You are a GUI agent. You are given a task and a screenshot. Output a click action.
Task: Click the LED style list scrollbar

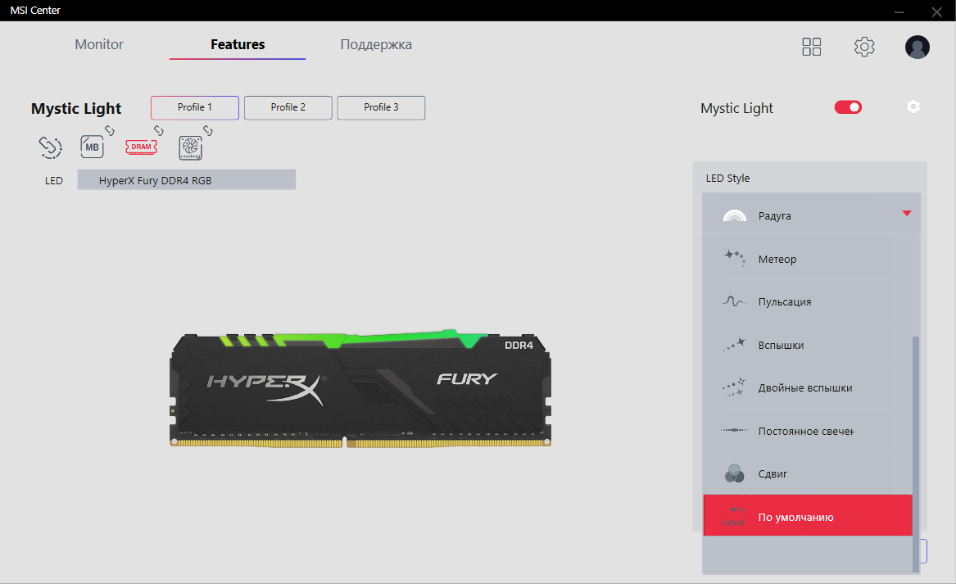[916, 454]
